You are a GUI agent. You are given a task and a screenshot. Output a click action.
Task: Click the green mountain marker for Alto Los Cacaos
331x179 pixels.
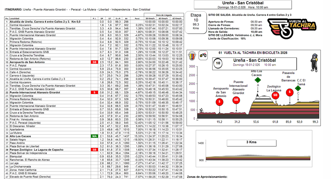(258, 80)
